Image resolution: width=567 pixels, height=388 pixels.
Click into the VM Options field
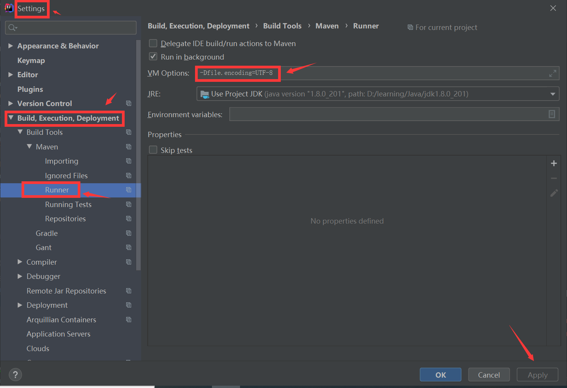(x=377, y=73)
